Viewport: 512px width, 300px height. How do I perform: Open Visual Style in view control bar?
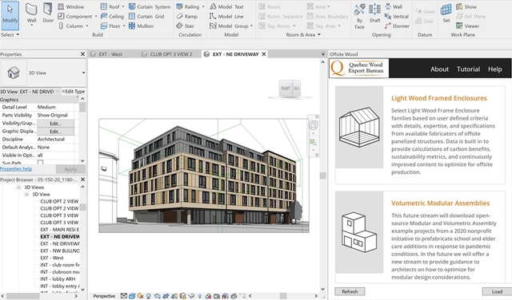pos(132,296)
